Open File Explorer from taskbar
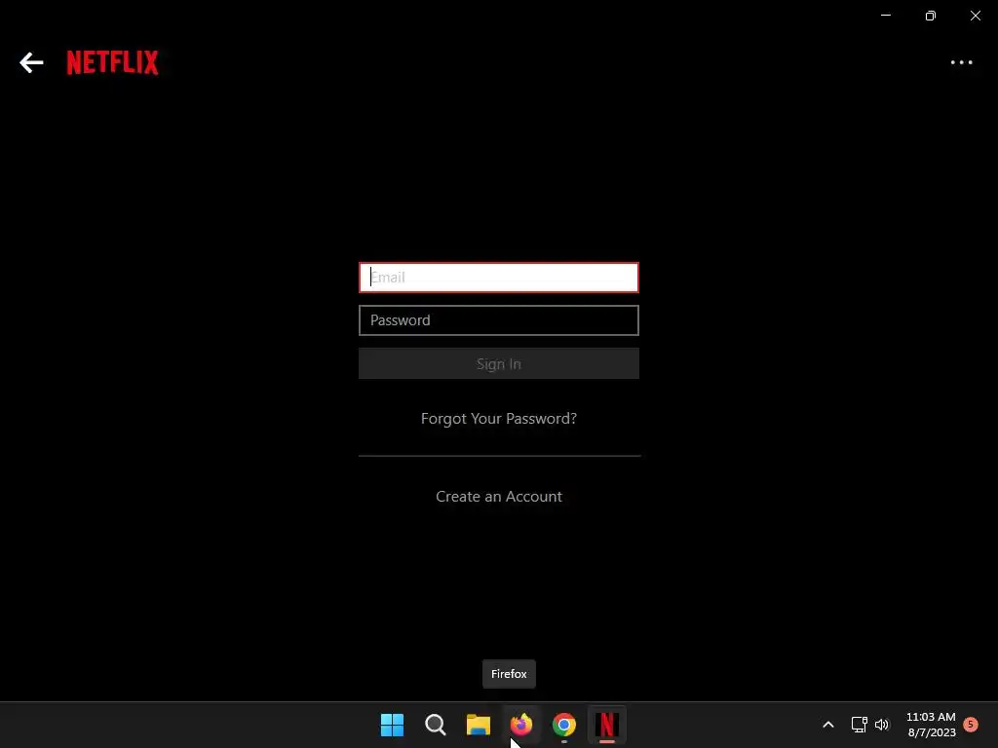 point(478,725)
